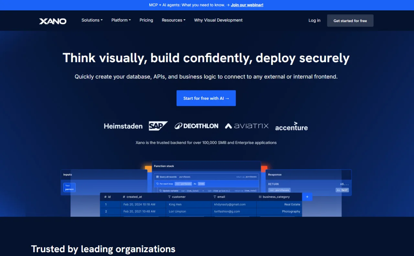
Task: Click Start for free with AI button
Action: 206,98
